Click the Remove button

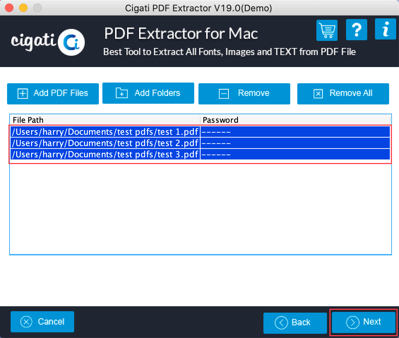pos(244,93)
